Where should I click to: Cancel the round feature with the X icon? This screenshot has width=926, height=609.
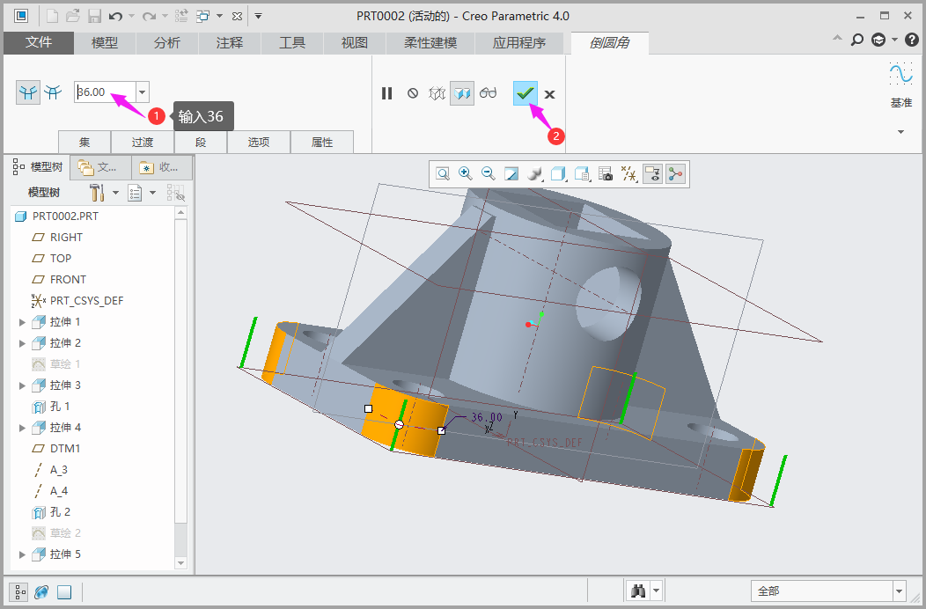549,94
